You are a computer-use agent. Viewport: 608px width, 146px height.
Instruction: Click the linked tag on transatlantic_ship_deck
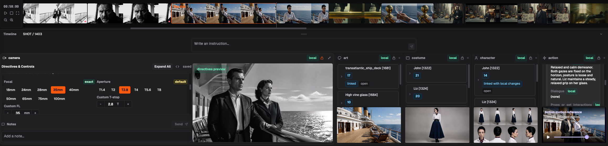(351, 84)
